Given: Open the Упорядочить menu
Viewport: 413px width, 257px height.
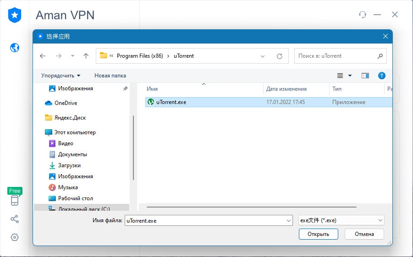Looking at the screenshot, I should (61, 76).
